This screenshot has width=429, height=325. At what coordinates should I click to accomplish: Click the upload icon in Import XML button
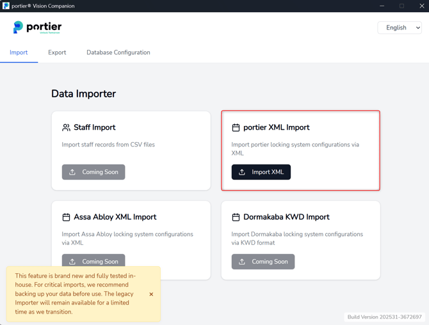tap(242, 172)
